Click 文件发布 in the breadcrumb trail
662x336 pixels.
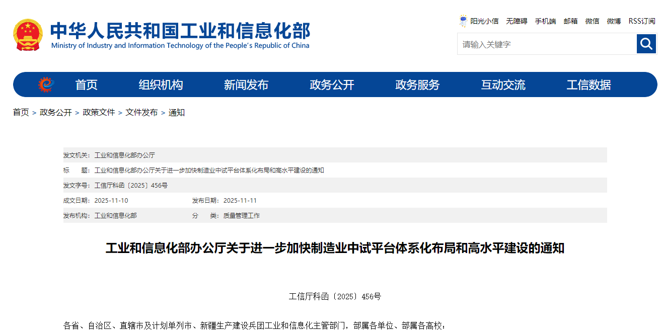(141, 113)
